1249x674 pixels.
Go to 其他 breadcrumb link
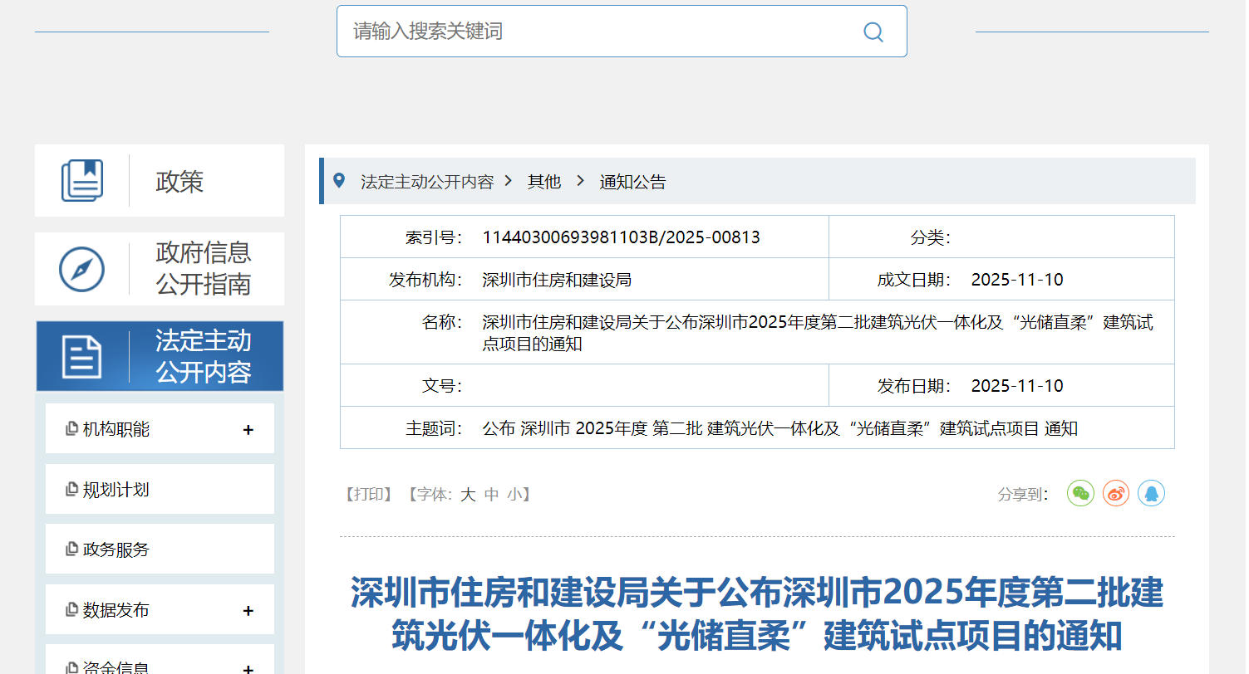point(544,182)
